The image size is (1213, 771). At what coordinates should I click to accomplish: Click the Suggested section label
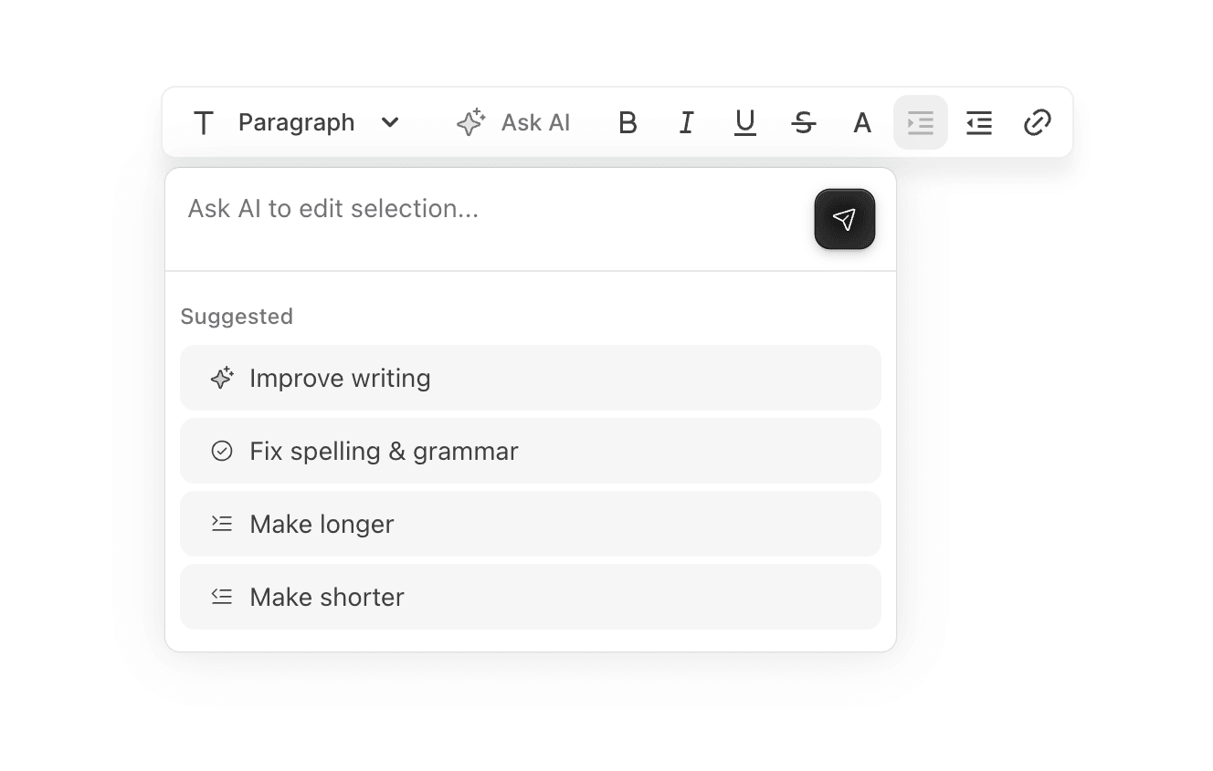click(x=237, y=316)
